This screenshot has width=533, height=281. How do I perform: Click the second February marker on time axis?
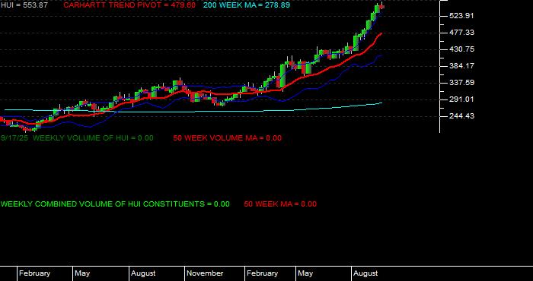point(263,273)
